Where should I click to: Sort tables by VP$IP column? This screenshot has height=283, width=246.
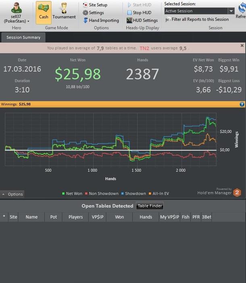[98, 217]
